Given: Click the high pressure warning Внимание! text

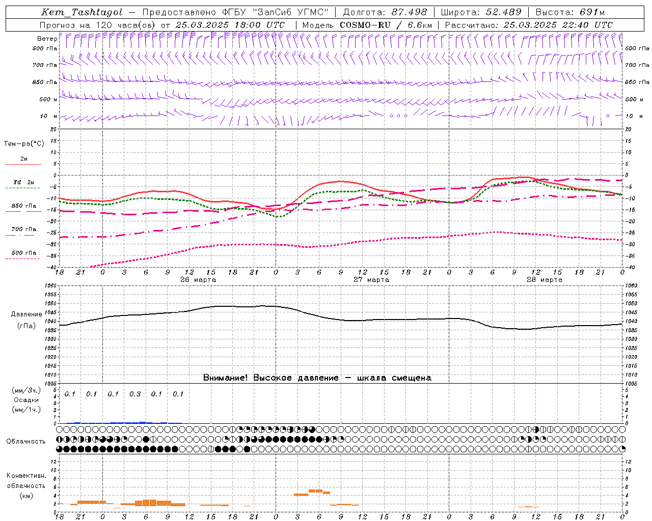Looking at the screenshot, I should point(317,378).
